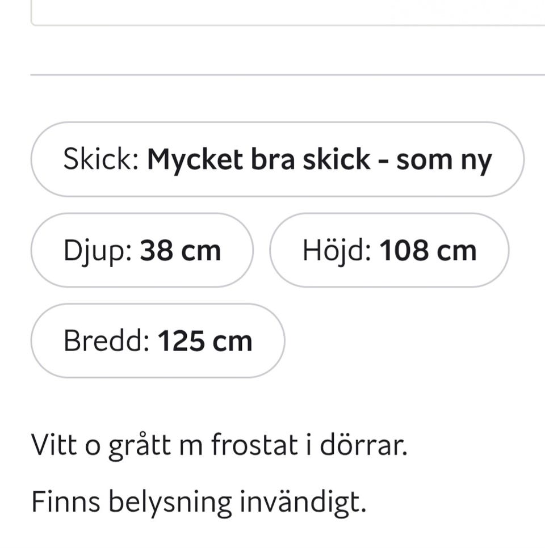This screenshot has height=548, width=545.
Task: Click the bold '38 cm' value
Action: (180, 250)
